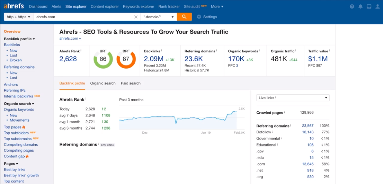The image size is (383, 184).
Task: Switch to the Paid search tab
Action: pyautogui.click(x=131, y=83)
